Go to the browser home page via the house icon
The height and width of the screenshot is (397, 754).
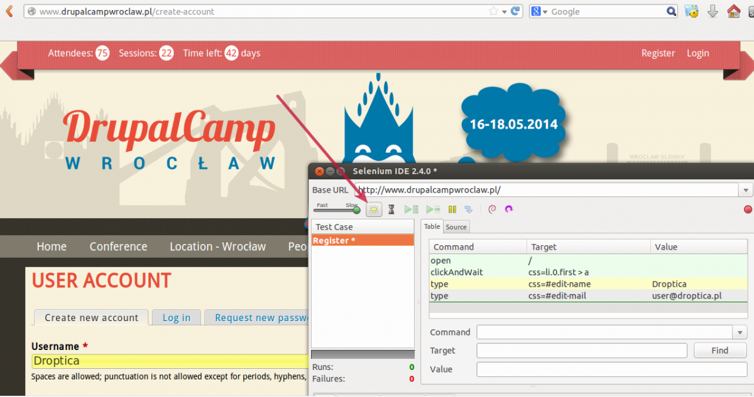tap(733, 11)
